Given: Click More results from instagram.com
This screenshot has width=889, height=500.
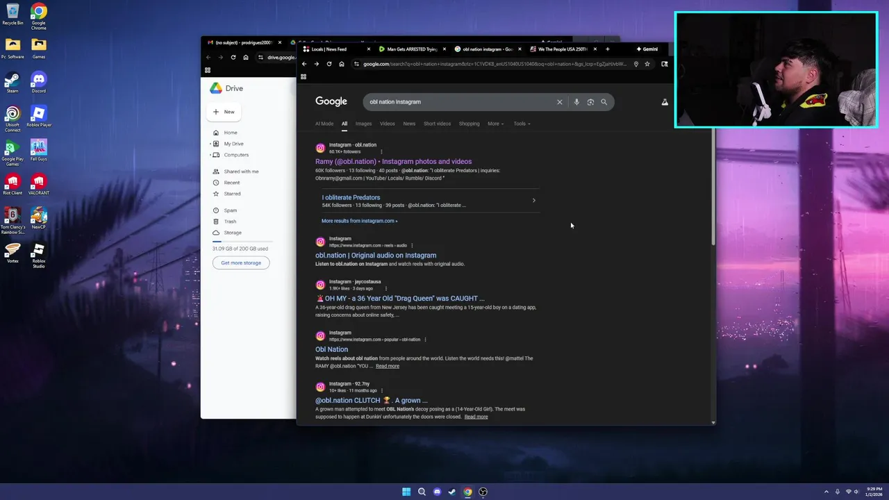Looking at the screenshot, I should coord(359,221).
